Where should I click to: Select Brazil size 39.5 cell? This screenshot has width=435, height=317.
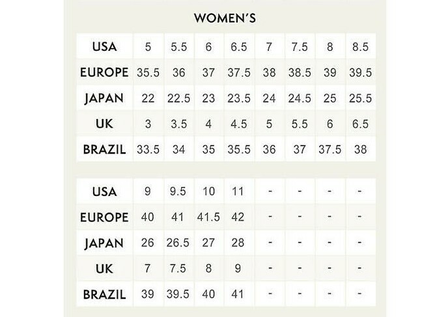tap(177, 294)
